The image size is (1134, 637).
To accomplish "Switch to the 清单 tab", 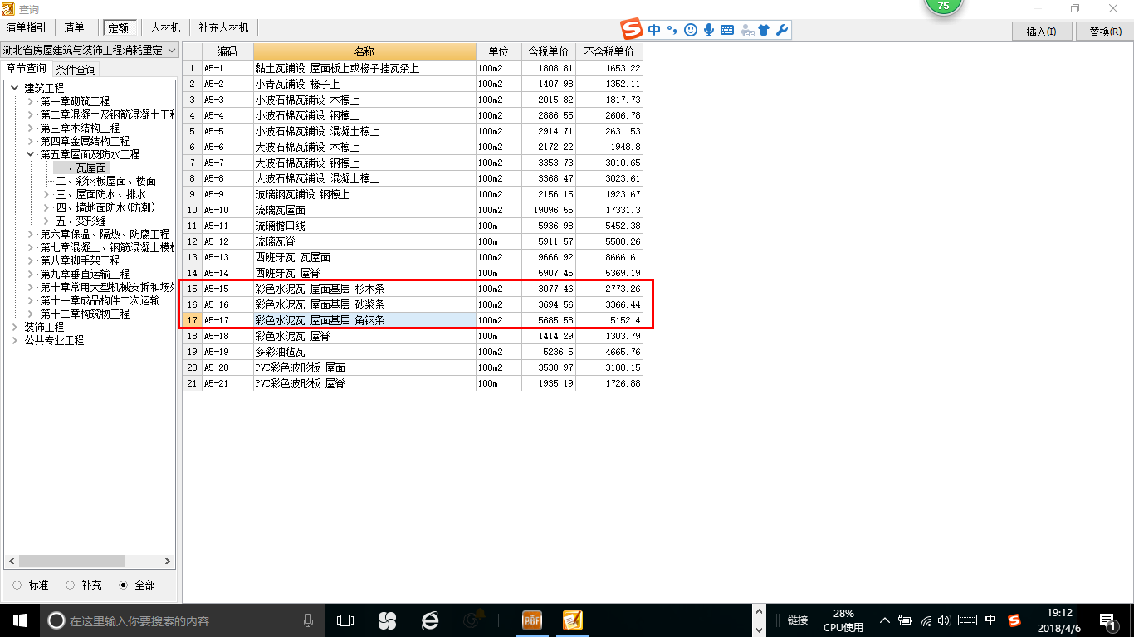I will coord(74,28).
